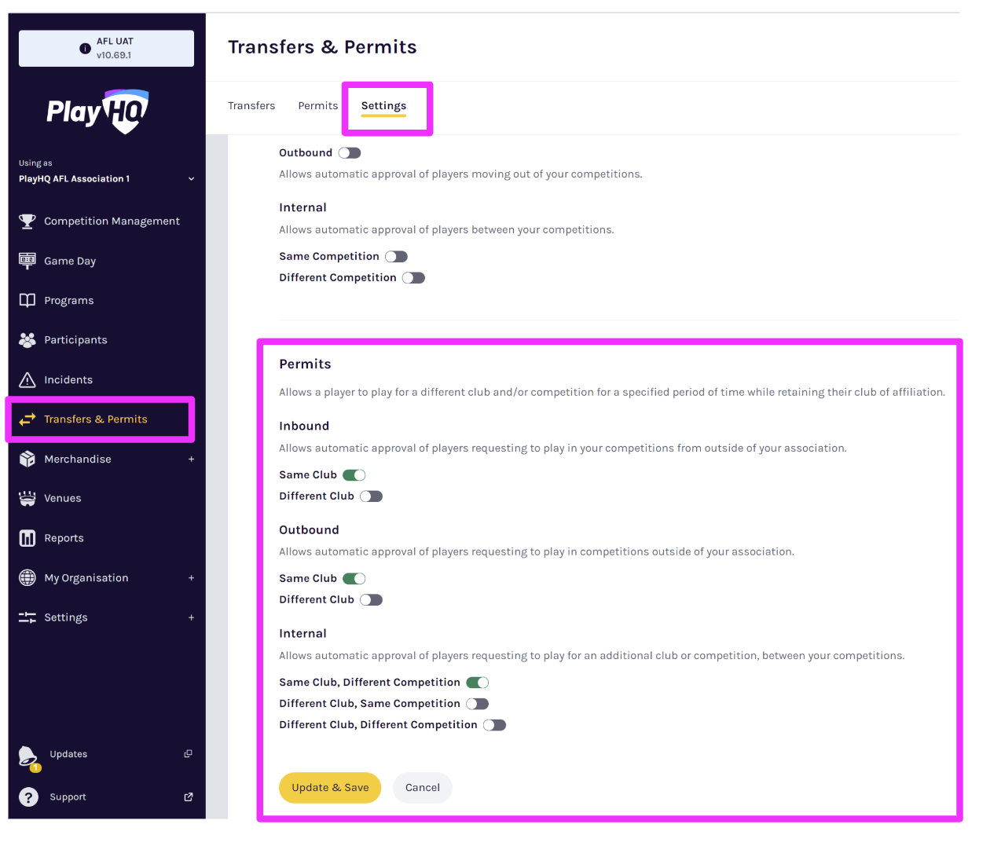Disable Inbound permits Same Club toggle

[354, 475]
